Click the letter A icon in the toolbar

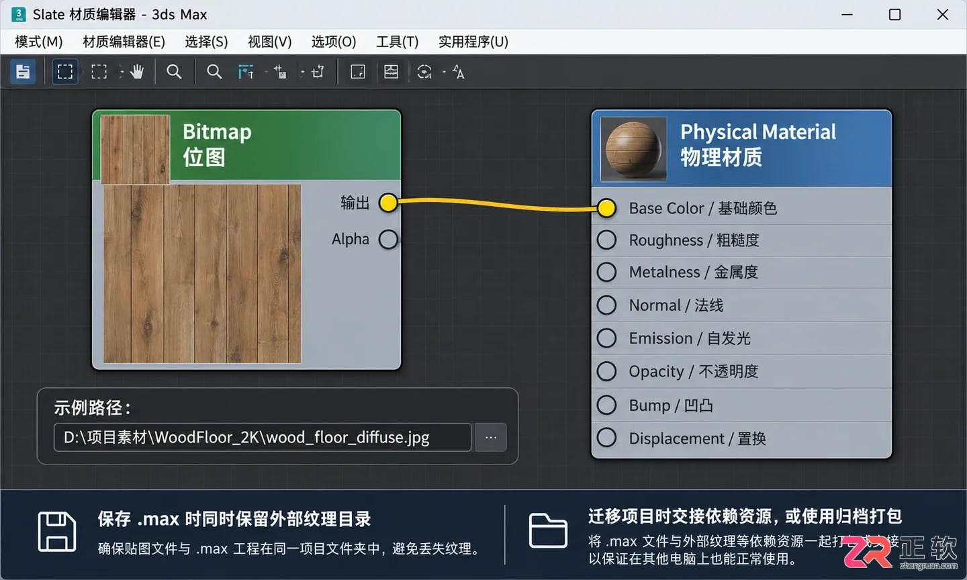point(459,72)
